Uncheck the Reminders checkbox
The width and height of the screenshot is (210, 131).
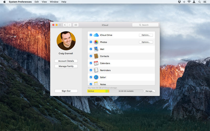pyautogui.click(x=91, y=70)
